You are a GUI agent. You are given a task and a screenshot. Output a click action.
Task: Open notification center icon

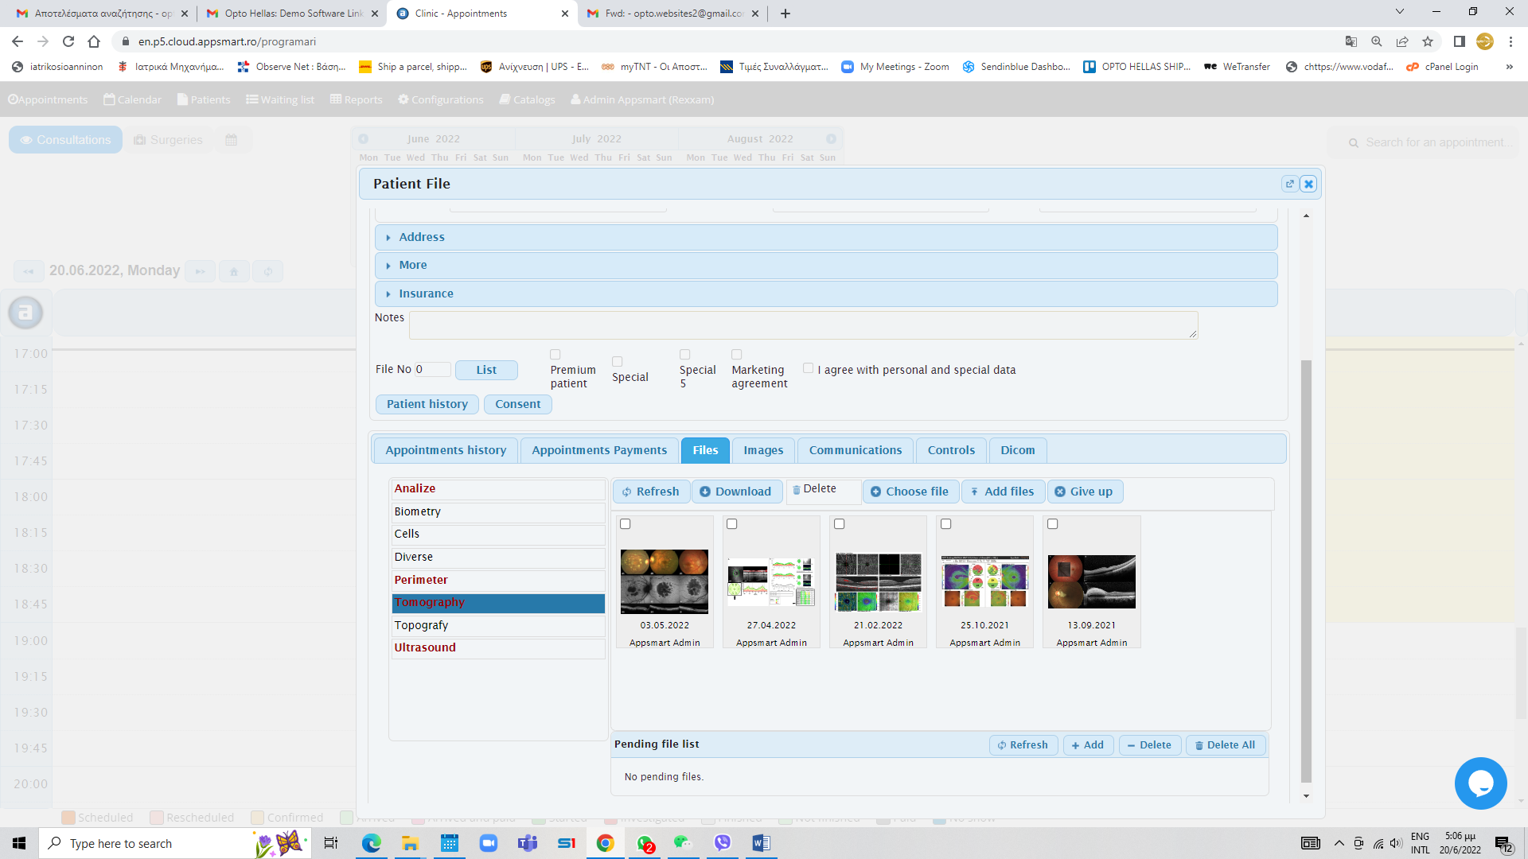(x=1503, y=843)
